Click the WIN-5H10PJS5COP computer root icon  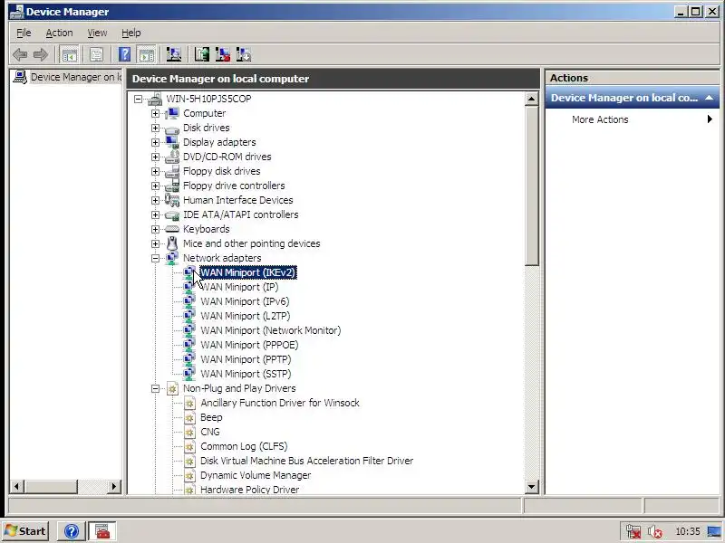155,99
